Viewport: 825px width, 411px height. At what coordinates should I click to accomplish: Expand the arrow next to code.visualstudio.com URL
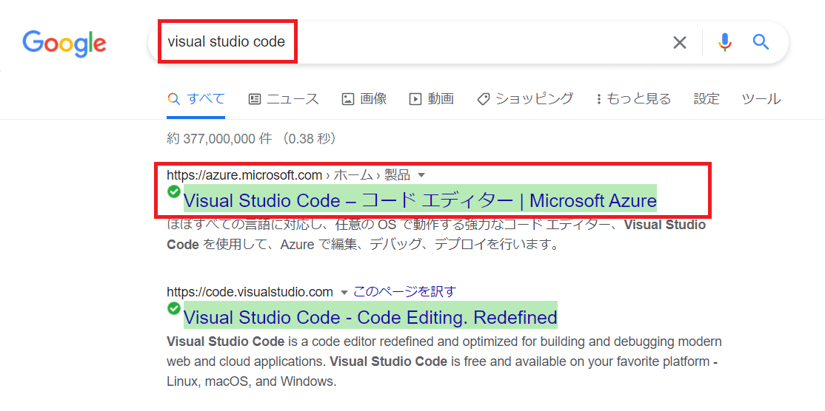click(344, 292)
